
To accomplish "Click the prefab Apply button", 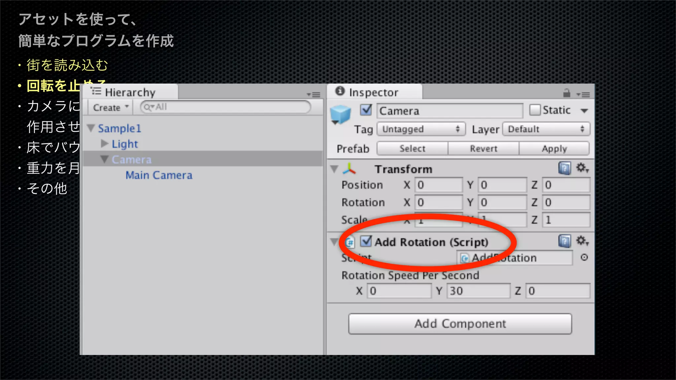I will tap(554, 148).
